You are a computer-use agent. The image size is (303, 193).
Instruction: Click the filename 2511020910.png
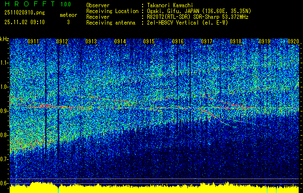(25, 13)
